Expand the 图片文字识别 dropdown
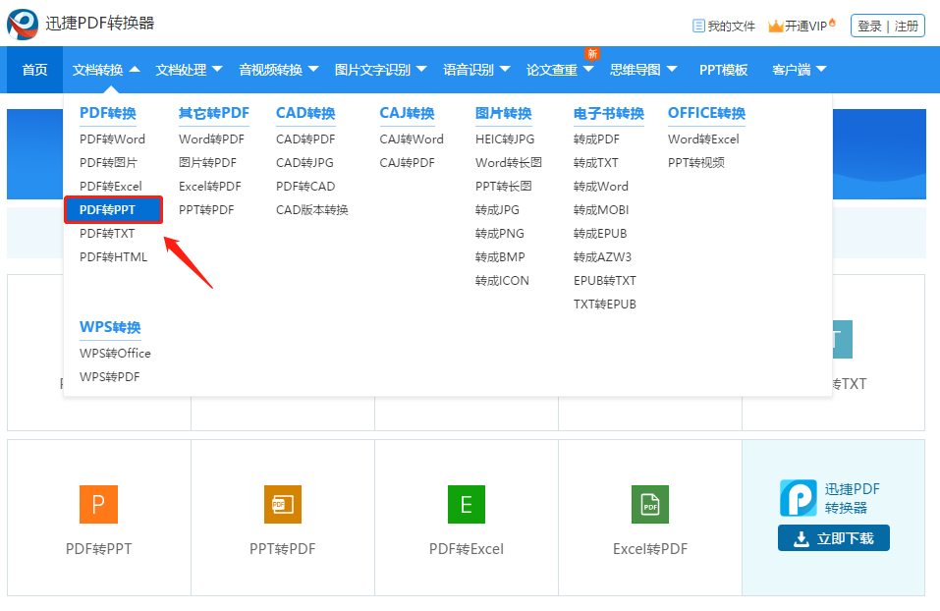Viewport: 940px width, 611px height. pos(381,70)
